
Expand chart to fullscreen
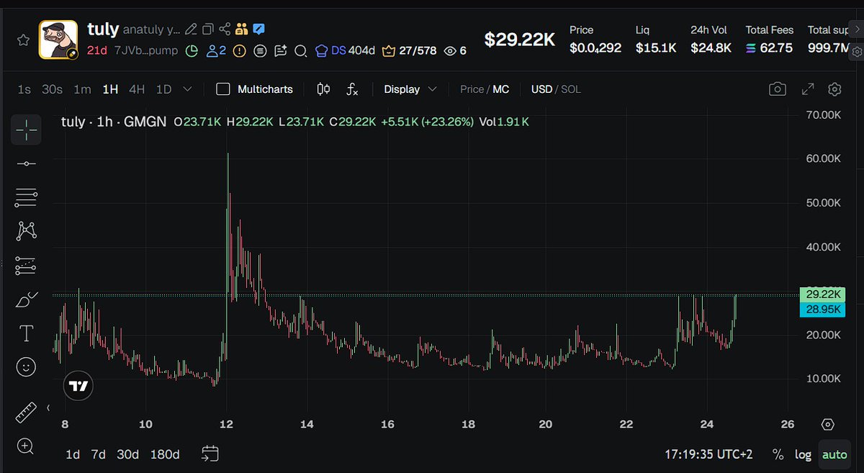(x=808, y=89)
